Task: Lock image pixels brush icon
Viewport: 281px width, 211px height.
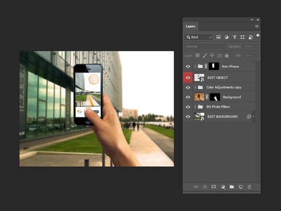Action: [x=205, y=56]
